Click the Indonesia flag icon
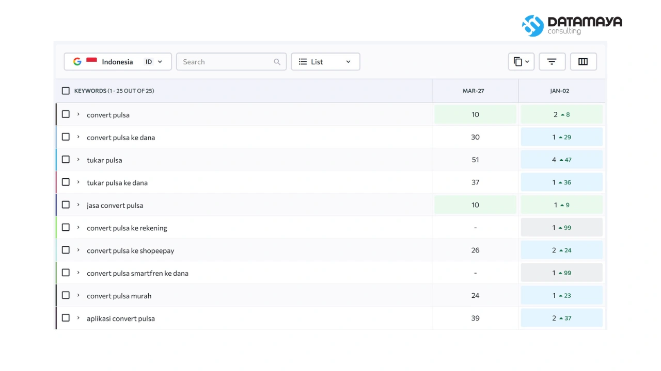This screenshot has height=371, width=661. (91, 61)
